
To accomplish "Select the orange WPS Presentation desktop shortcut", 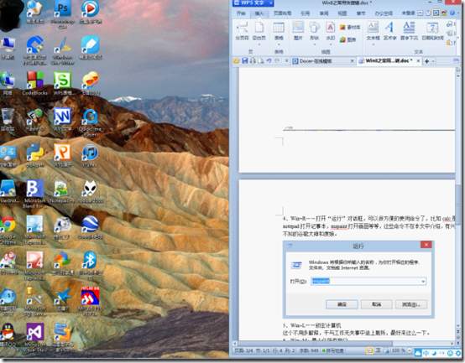I will pos(62,155).
